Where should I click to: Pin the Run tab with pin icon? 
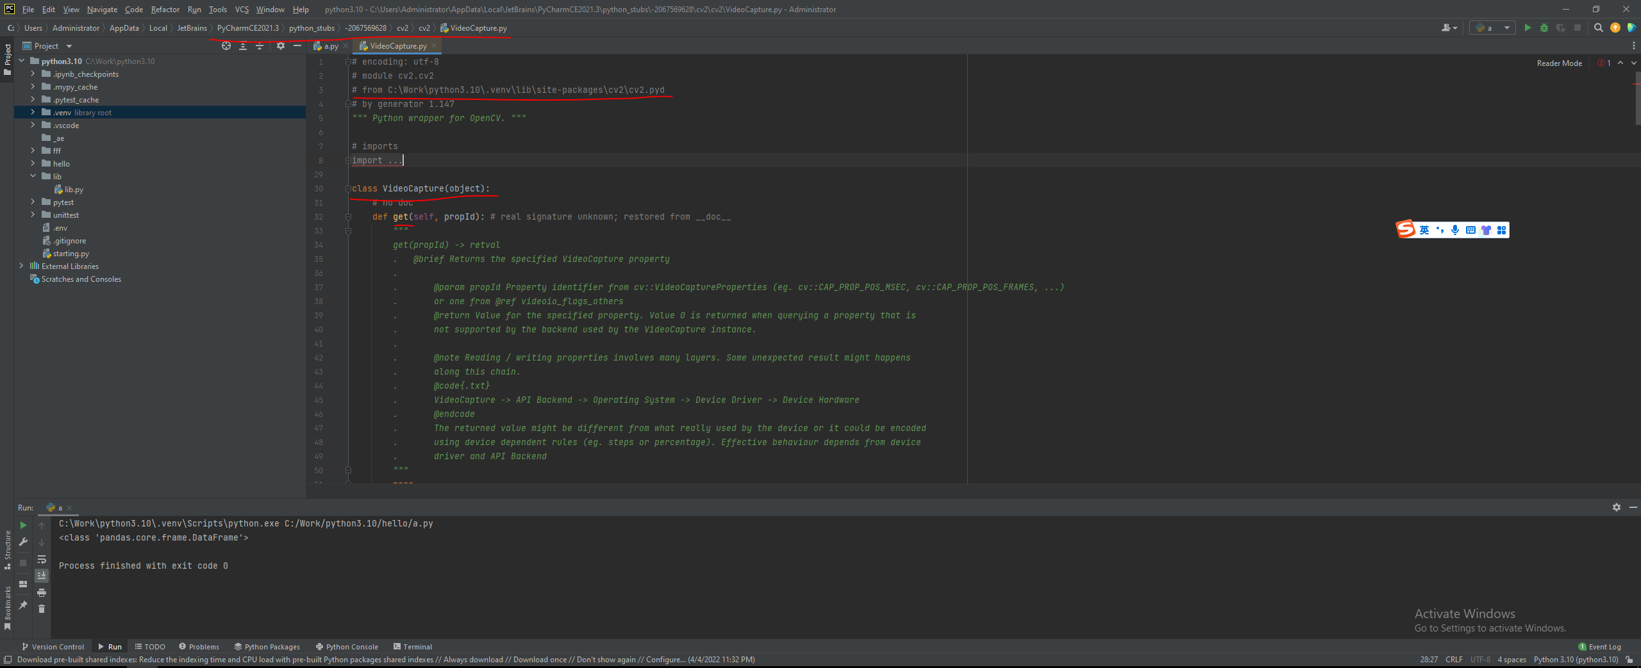23,605
